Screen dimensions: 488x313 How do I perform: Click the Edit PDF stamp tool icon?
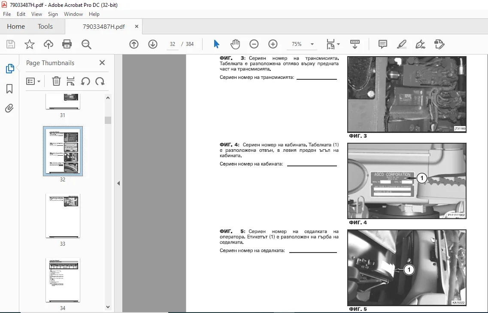click(x=439, y=44)
